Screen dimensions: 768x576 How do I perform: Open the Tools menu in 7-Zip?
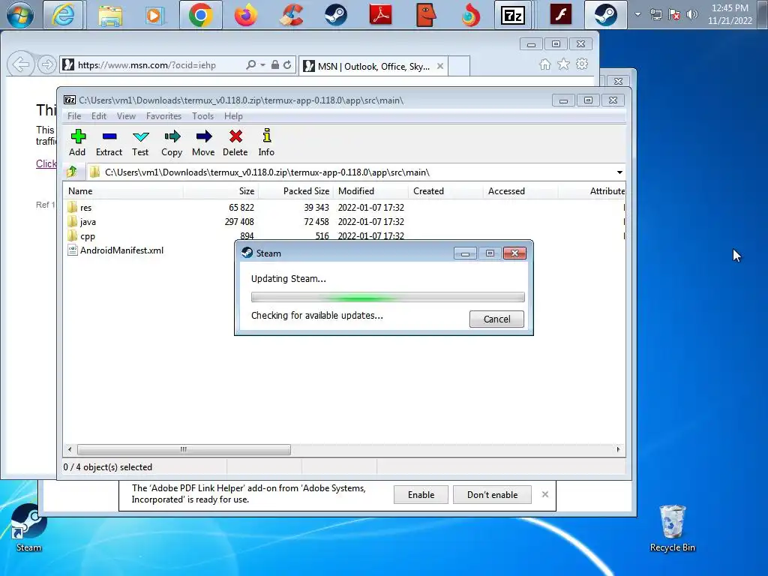coord(202,116)
